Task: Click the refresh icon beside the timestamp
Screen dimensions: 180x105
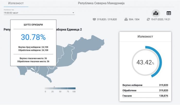Action: pos(148,19)
